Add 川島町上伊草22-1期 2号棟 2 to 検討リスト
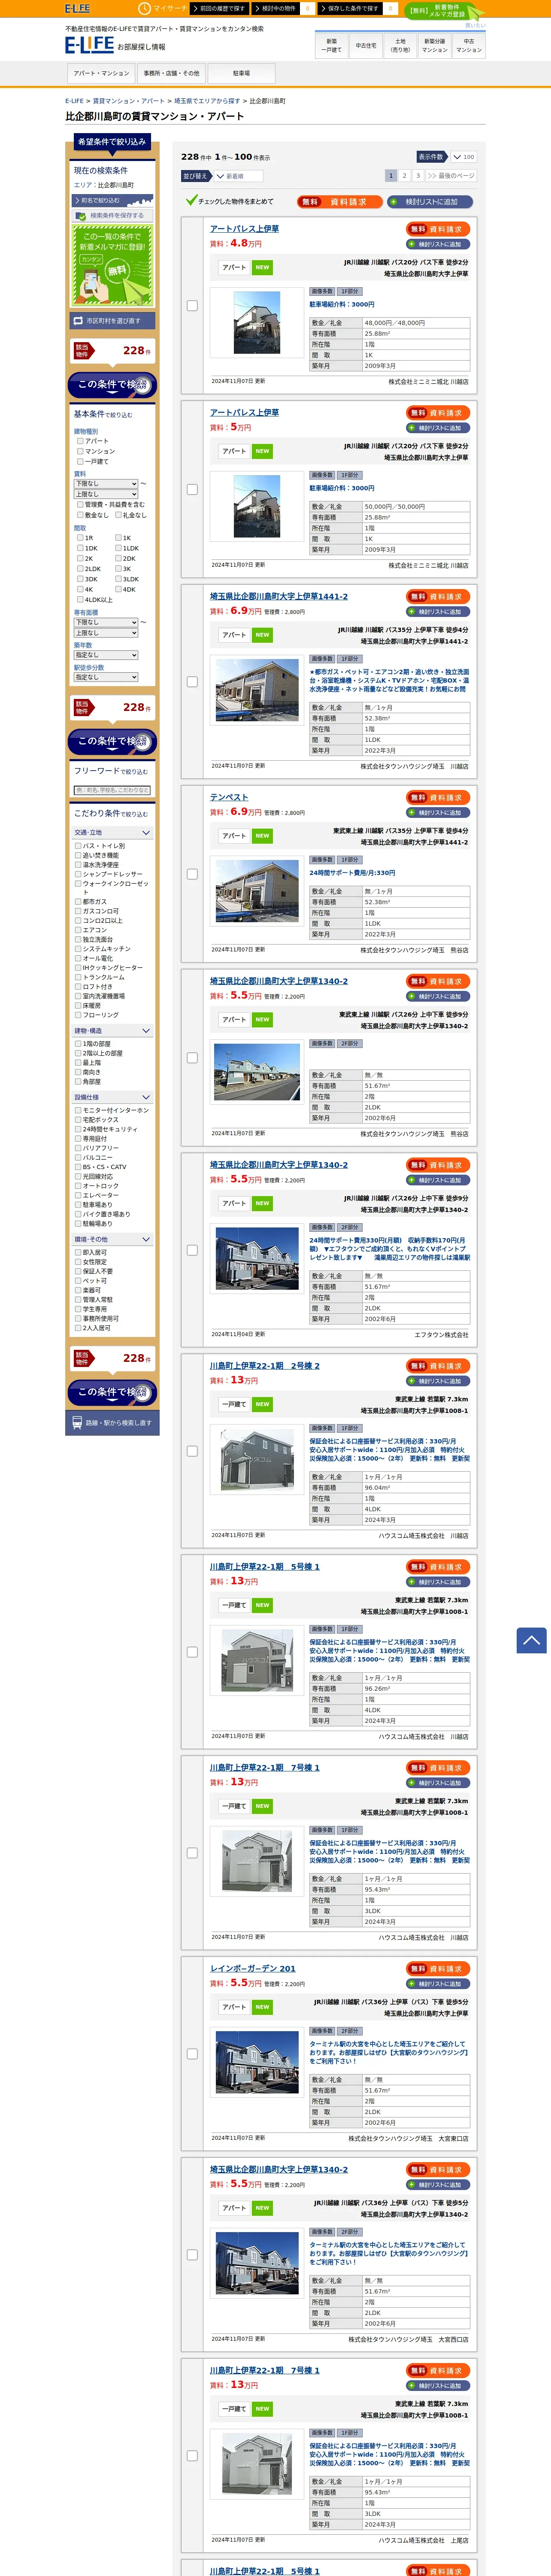The height and width of the screenshot is (2576, 551). pyautogui.click(x=438, y=1381)
